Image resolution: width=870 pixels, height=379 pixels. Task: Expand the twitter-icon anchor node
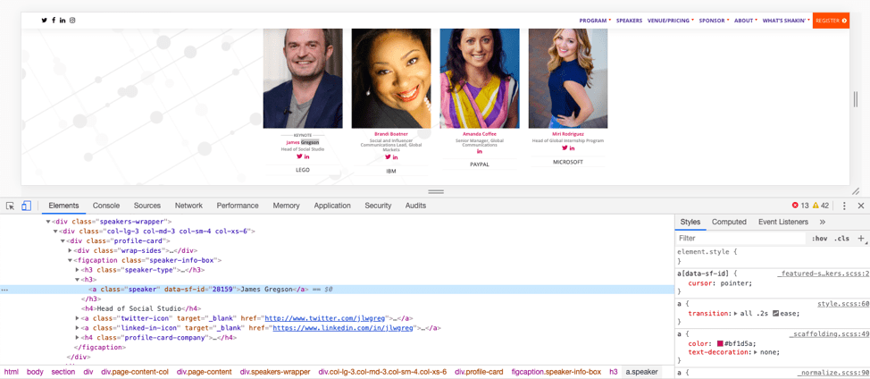[x=77, y=318]
